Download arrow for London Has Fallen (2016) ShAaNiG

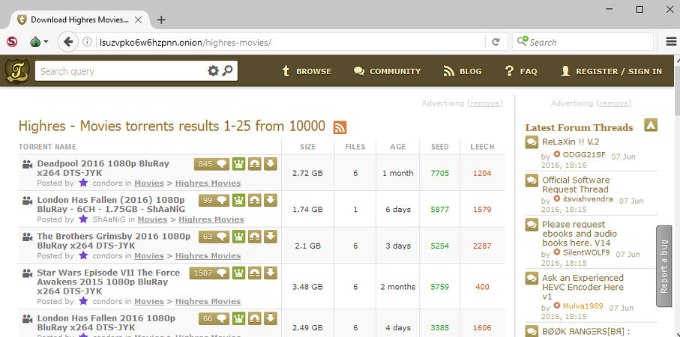[271, 200]
